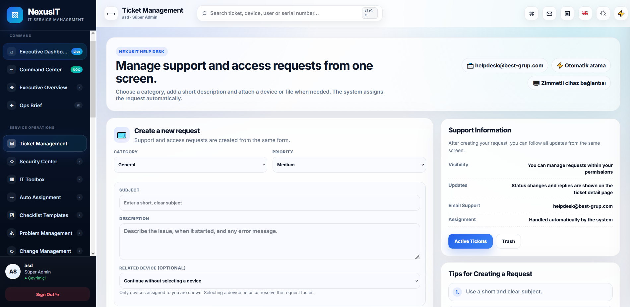630x307 pixels.
Task: Click into the Subject input field
Action: click(270, 203)
